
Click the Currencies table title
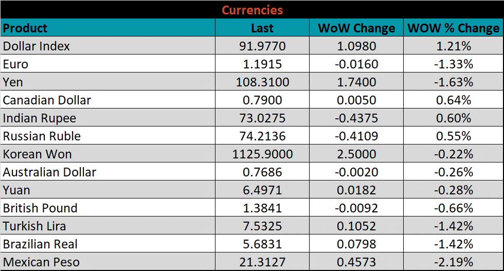pyautogui.click(x=252, y=10)
